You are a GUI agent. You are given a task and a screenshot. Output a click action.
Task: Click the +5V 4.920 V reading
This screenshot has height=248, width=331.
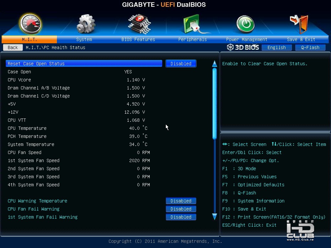136,104
